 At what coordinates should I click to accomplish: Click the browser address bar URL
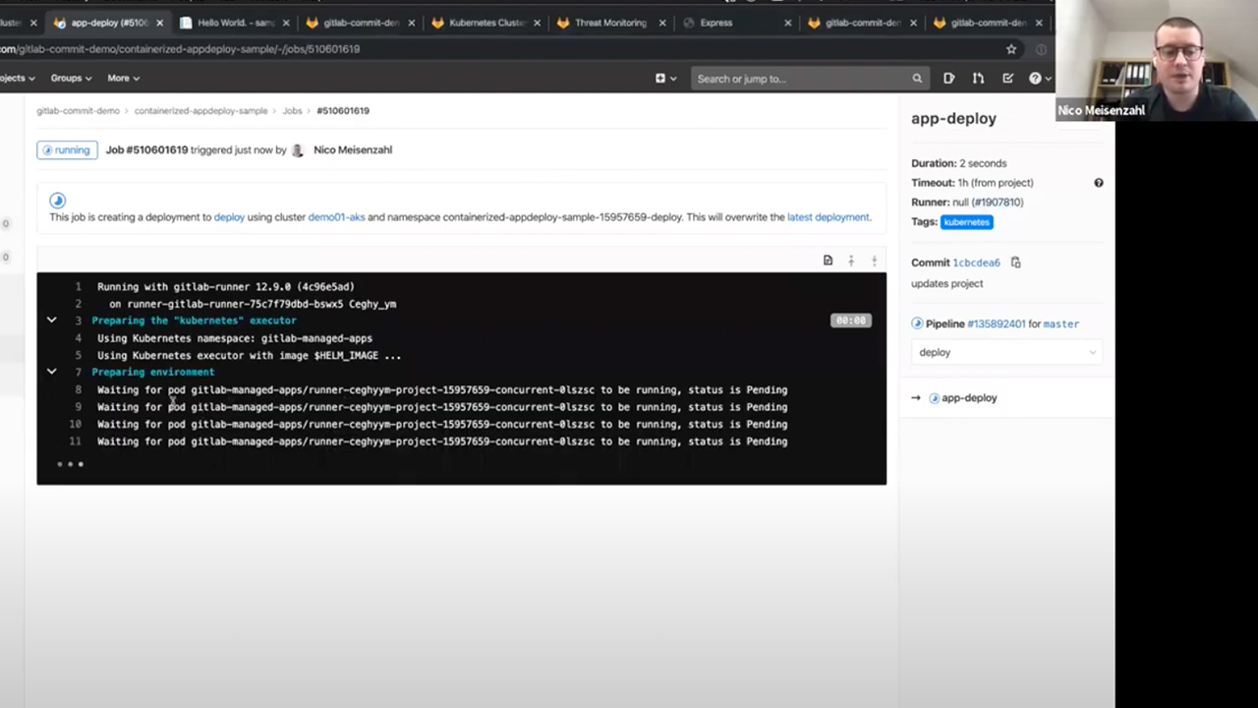pos(180,49)
